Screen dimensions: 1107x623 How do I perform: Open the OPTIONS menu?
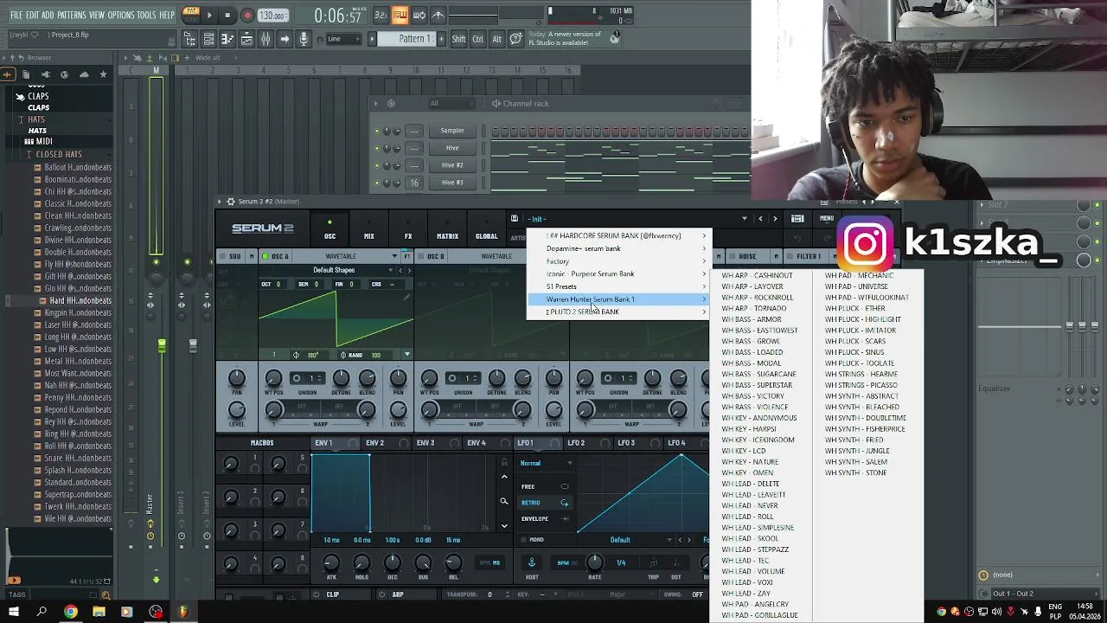point(121,16)
